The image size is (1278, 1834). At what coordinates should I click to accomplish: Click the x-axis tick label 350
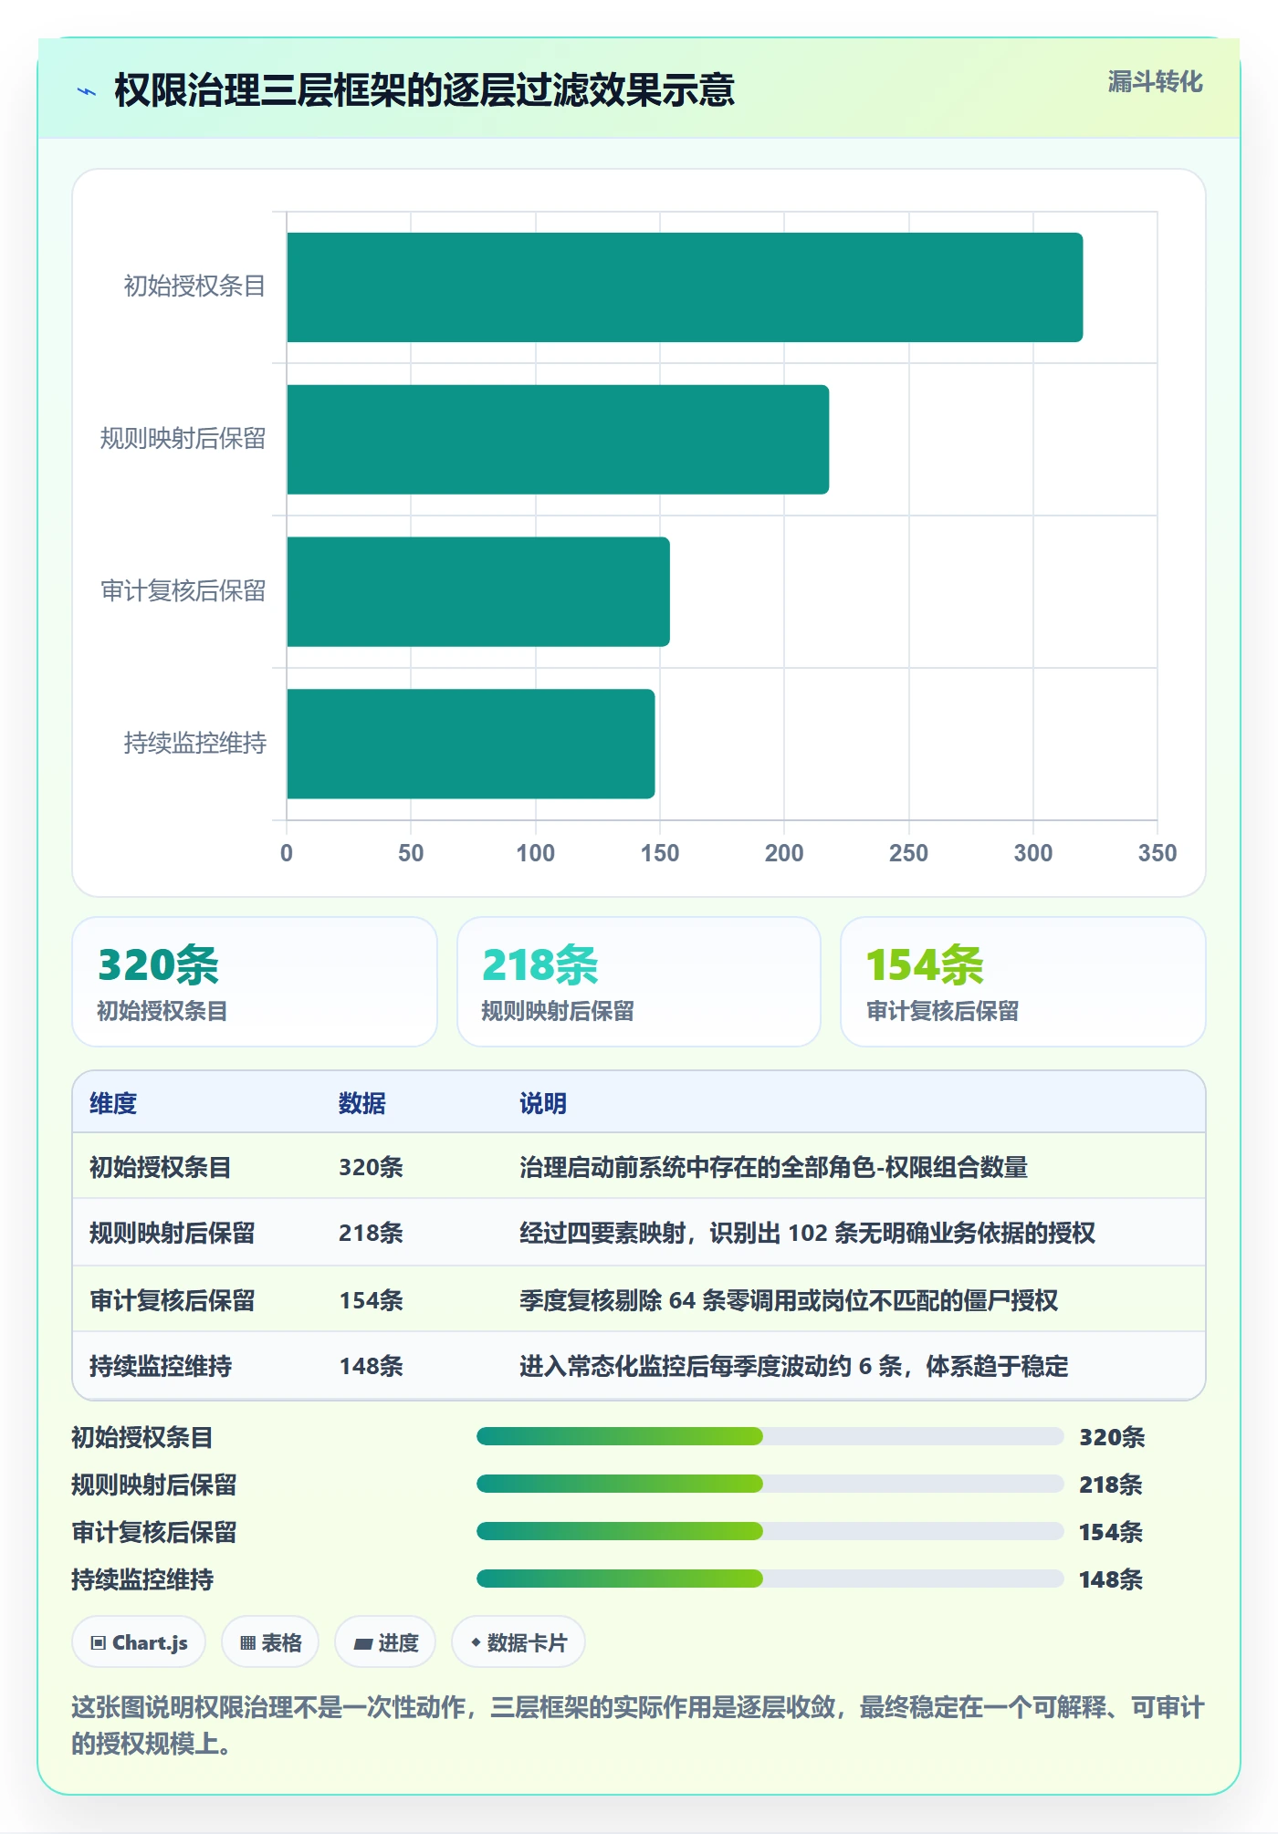click(x=1157, y=853)
